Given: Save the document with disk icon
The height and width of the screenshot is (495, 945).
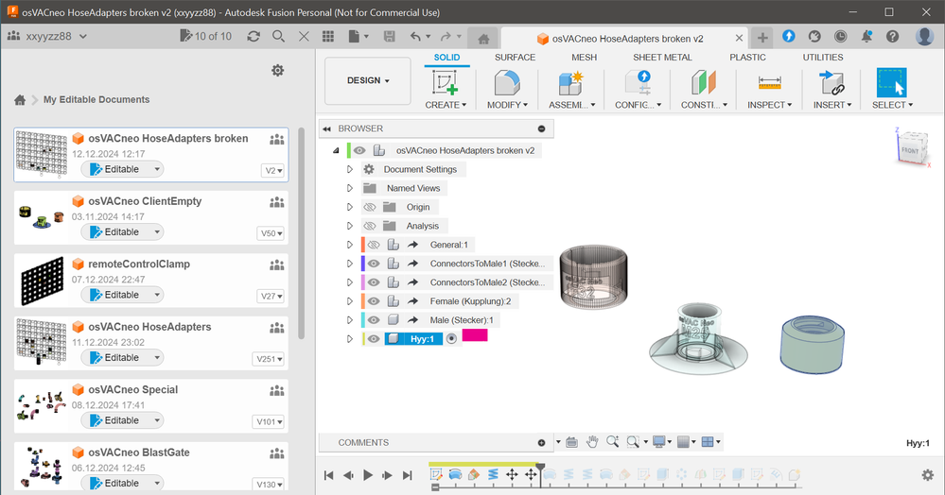Looking at the screenshot, I should click(390, 36).
